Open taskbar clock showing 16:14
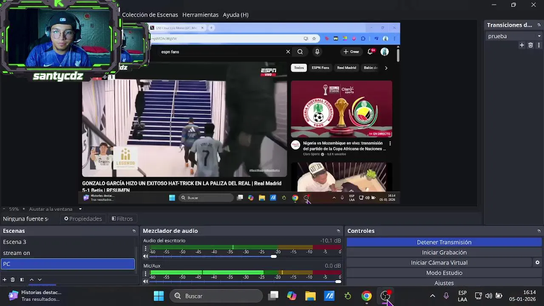The image size is (544, 306). pos(522,296)
